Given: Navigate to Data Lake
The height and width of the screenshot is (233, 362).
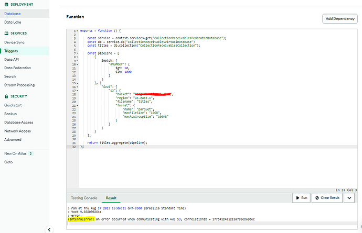Looking at the screenshot, I should [x=13, y=22].
